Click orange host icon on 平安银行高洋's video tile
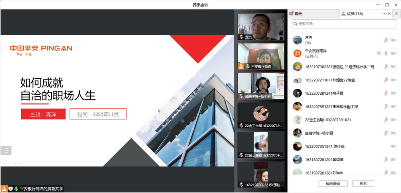The height and width of the screenshot is (193, 401). 241,66
